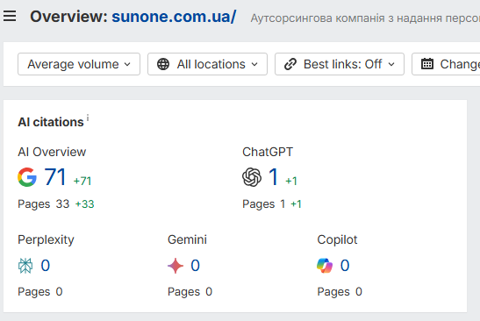The height and width of the screenshot is (321, 480).
Task: Click the ChatGPT logo icon
Action: 252,177
